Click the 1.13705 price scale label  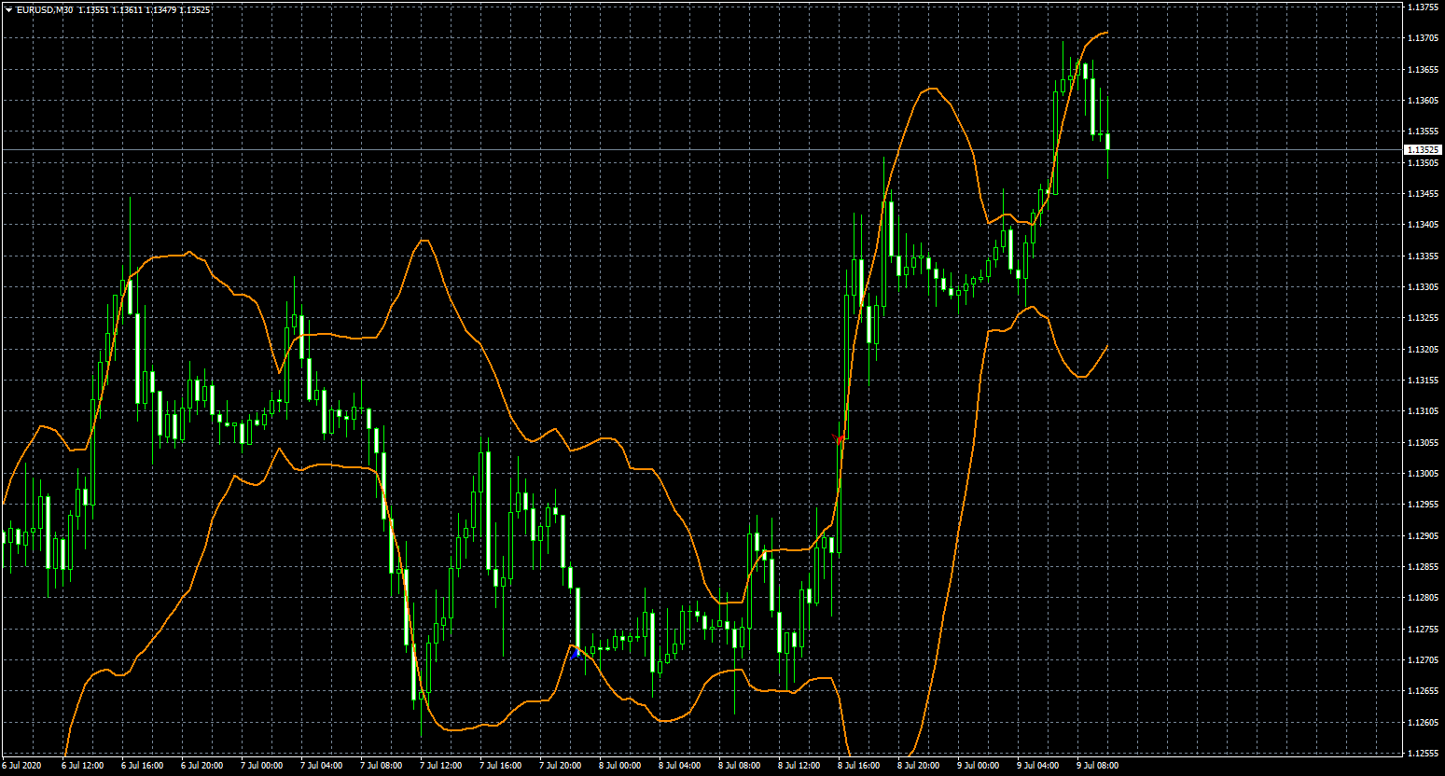tap(1423, 38)
